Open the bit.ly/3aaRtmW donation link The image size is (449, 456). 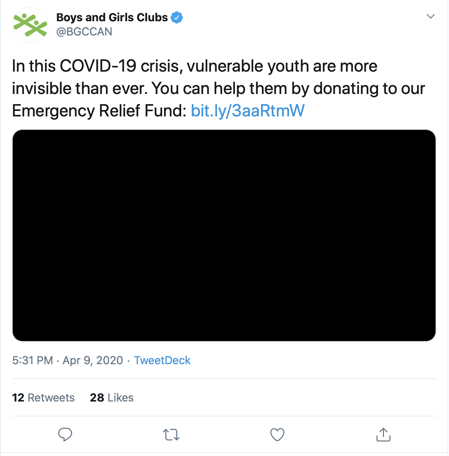click(x=248, y=111)
